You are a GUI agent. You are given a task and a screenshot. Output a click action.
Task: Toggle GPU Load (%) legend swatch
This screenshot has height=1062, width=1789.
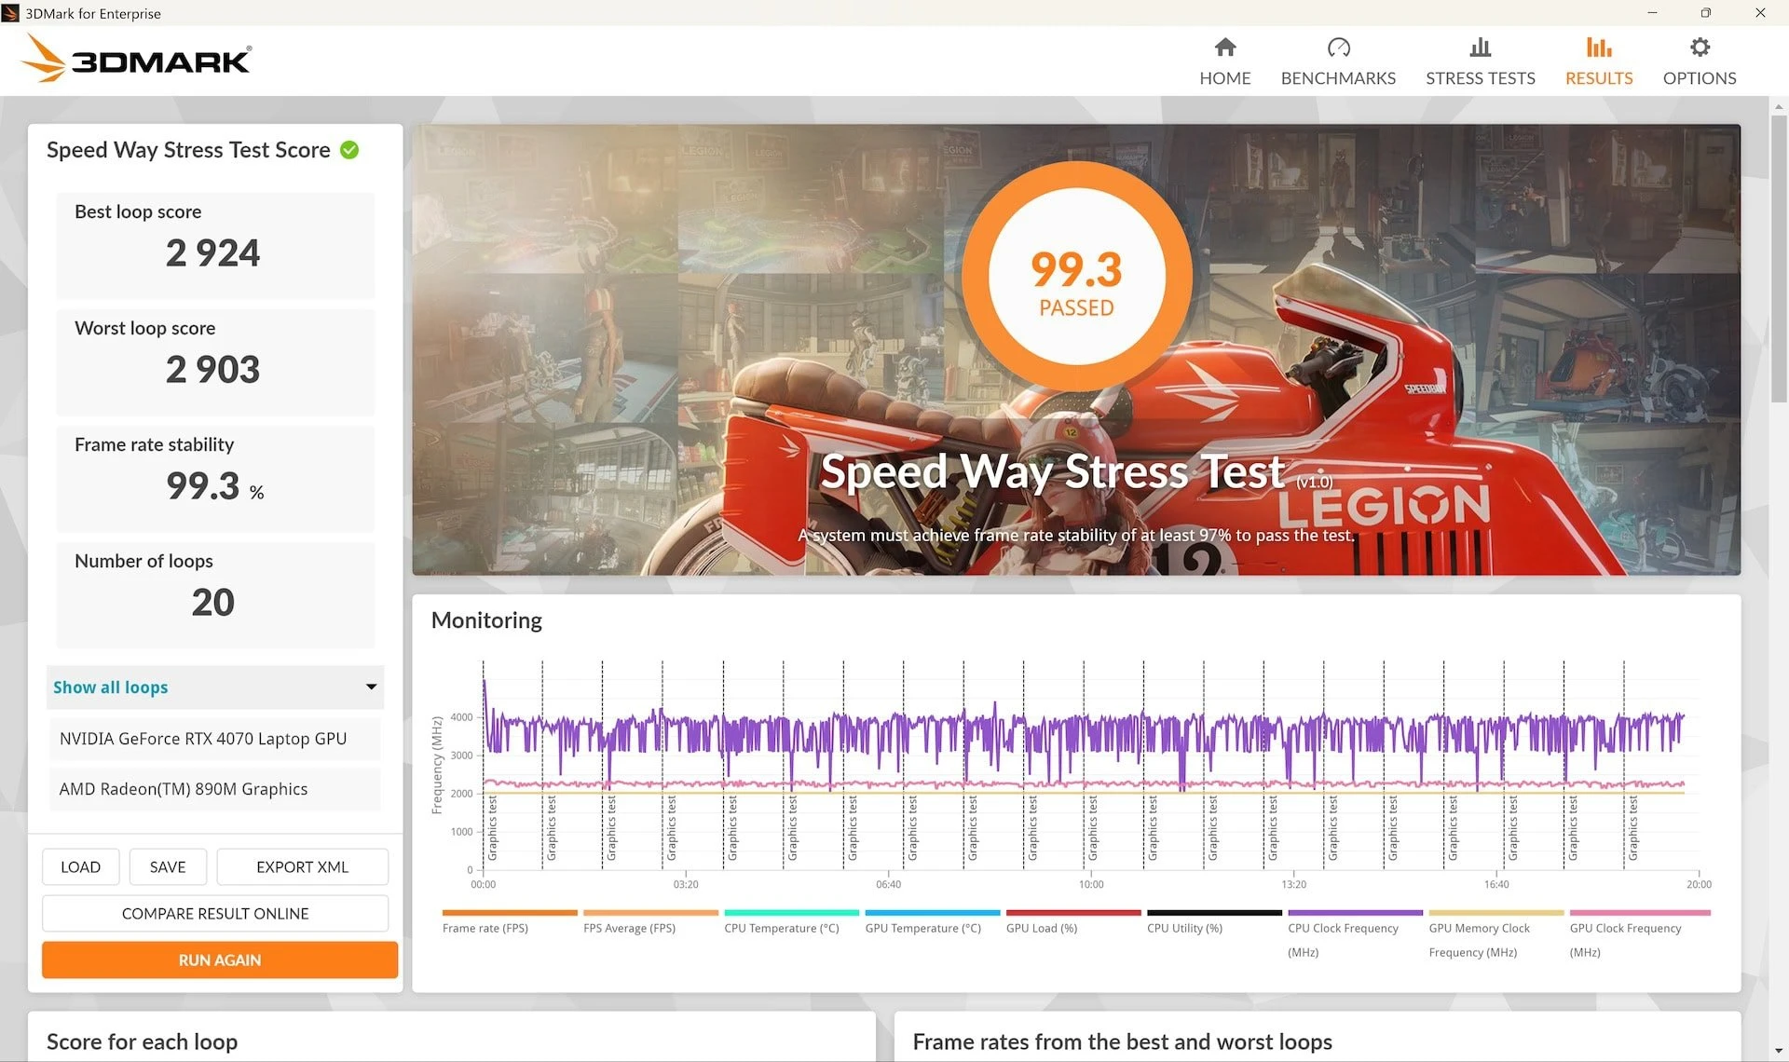click(x=1073, y=913)
